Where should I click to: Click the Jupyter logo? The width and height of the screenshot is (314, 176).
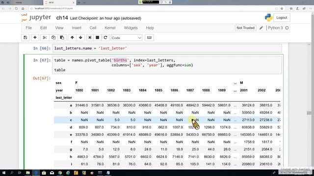pyautogui.click(x=36, y=18)
